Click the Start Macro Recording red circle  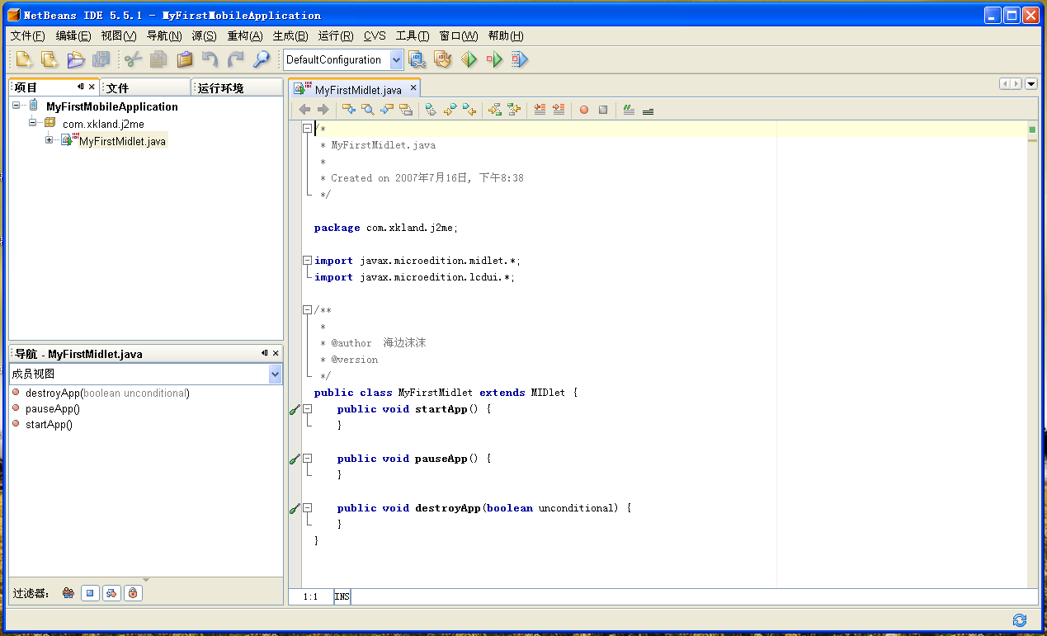pos(584,110)
